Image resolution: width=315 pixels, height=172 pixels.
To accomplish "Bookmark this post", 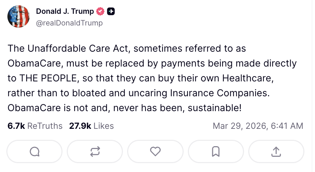I will click(x=216, y=151).
